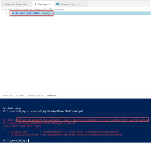Screen dimensions: 151x143
Task: Close the Demo.ps1 tab
Action: [51, 4]
